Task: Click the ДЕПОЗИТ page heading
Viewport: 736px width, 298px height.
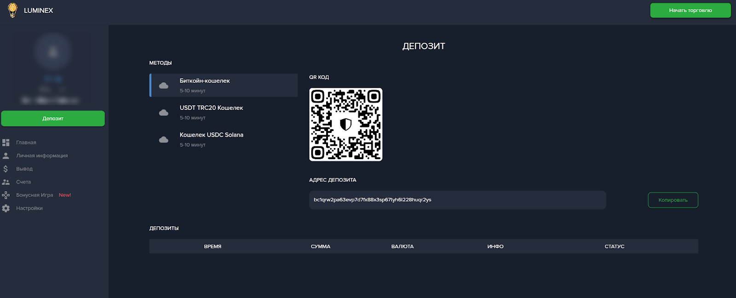Action: [424, 46]
